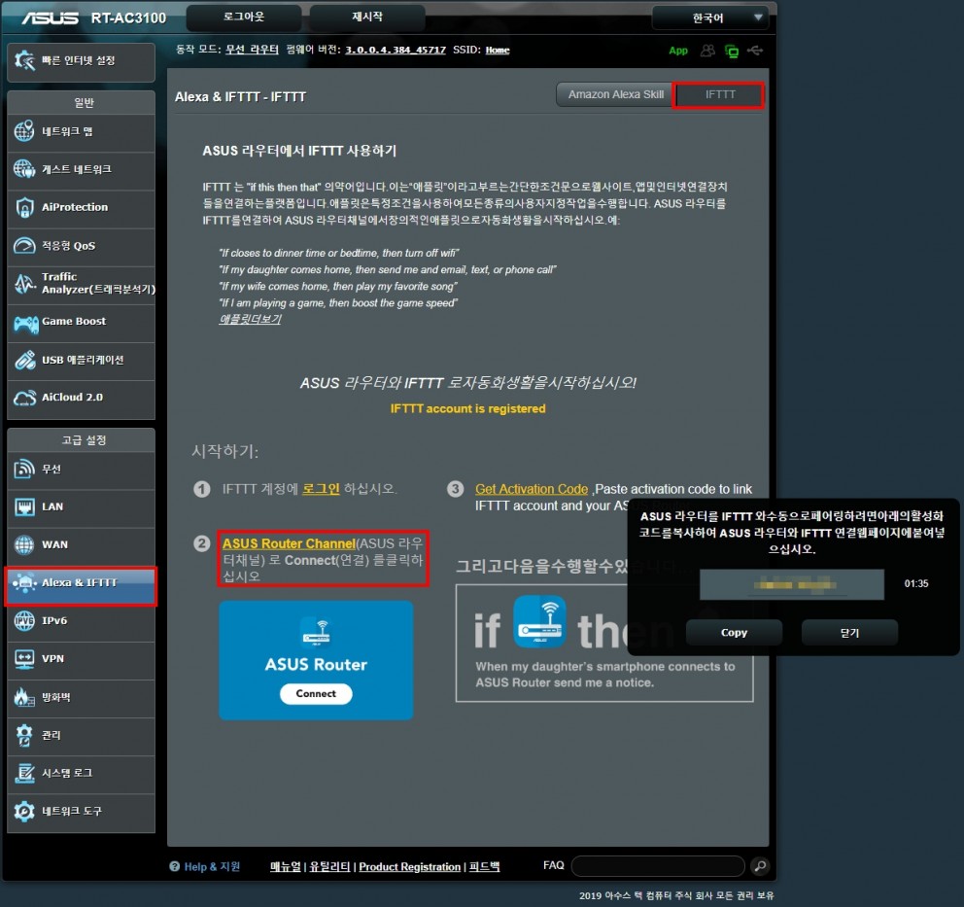Screen dimensions: 964x907
Task: Open USB application icon
Action: tap(24, 360)
